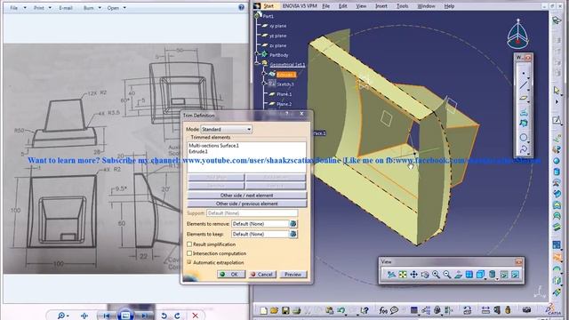Click the Sketcher icon on right toolbar
This screenshot has width=569, height=320.
point(557,120)
